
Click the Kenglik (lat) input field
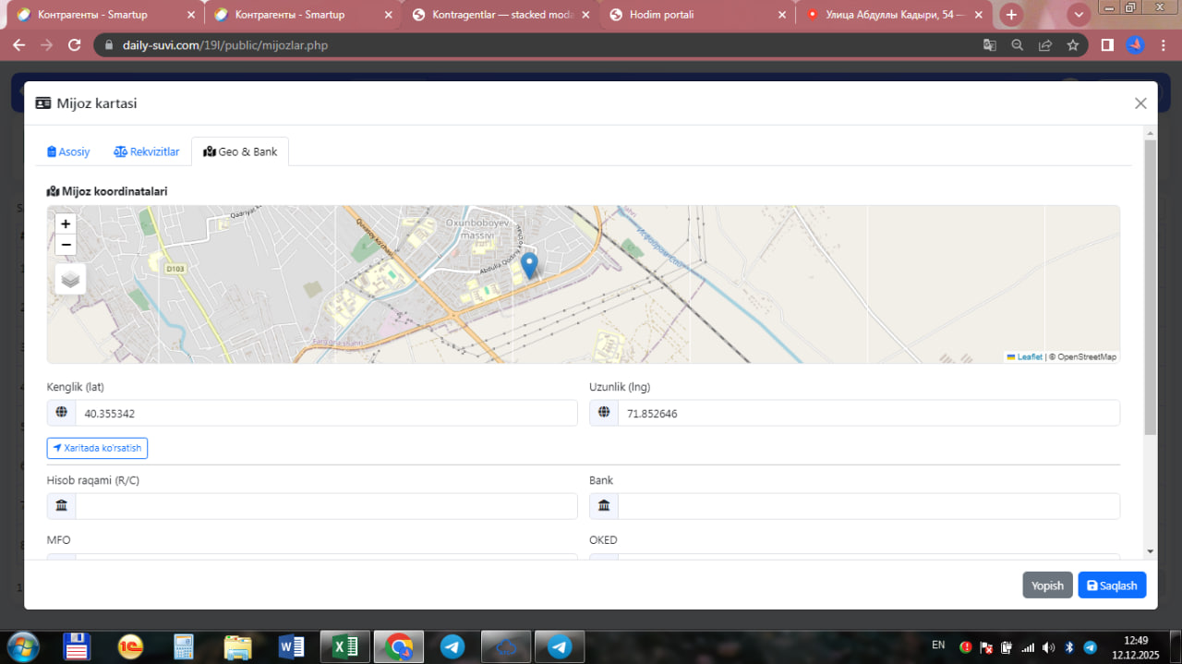[x=325, y=414]
